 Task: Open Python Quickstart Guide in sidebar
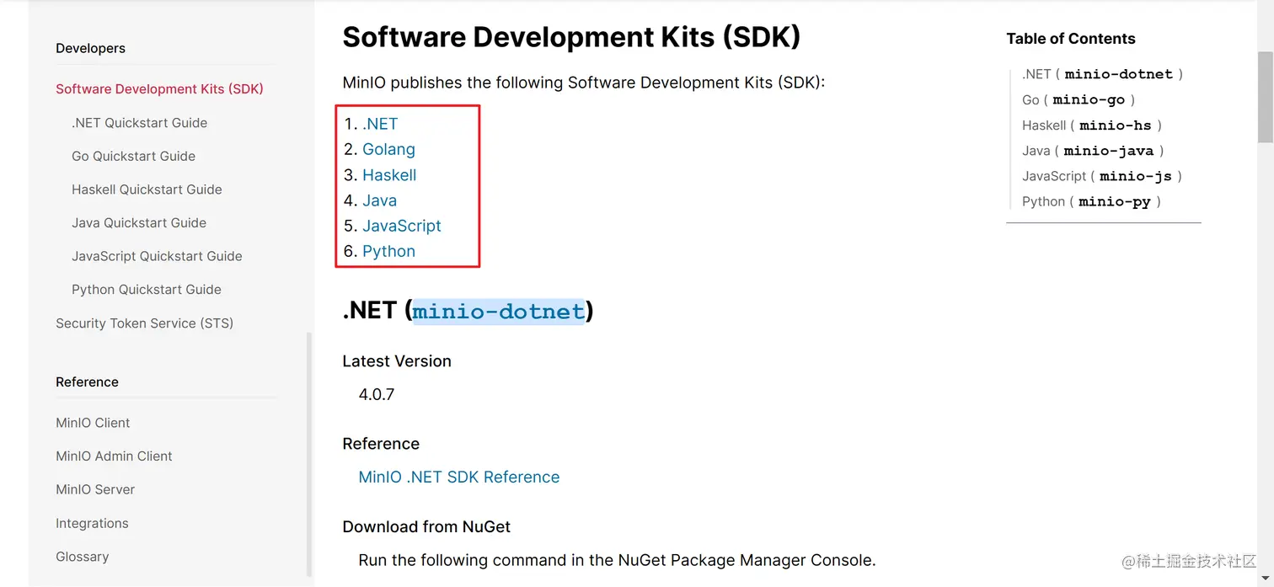[147, 290]
